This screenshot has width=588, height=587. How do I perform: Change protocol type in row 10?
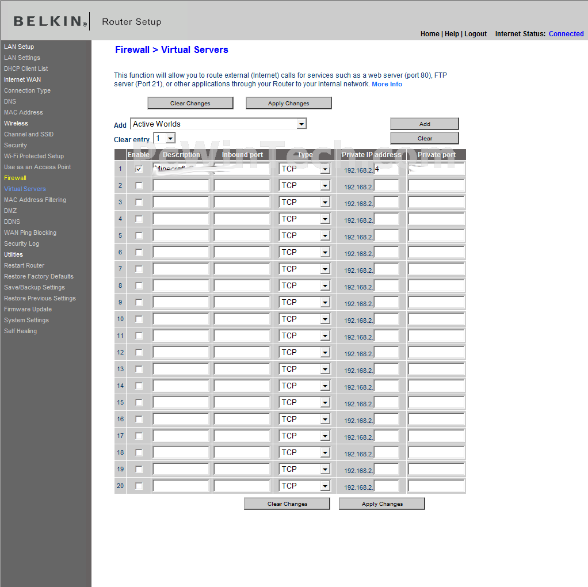tap(304, 319)
